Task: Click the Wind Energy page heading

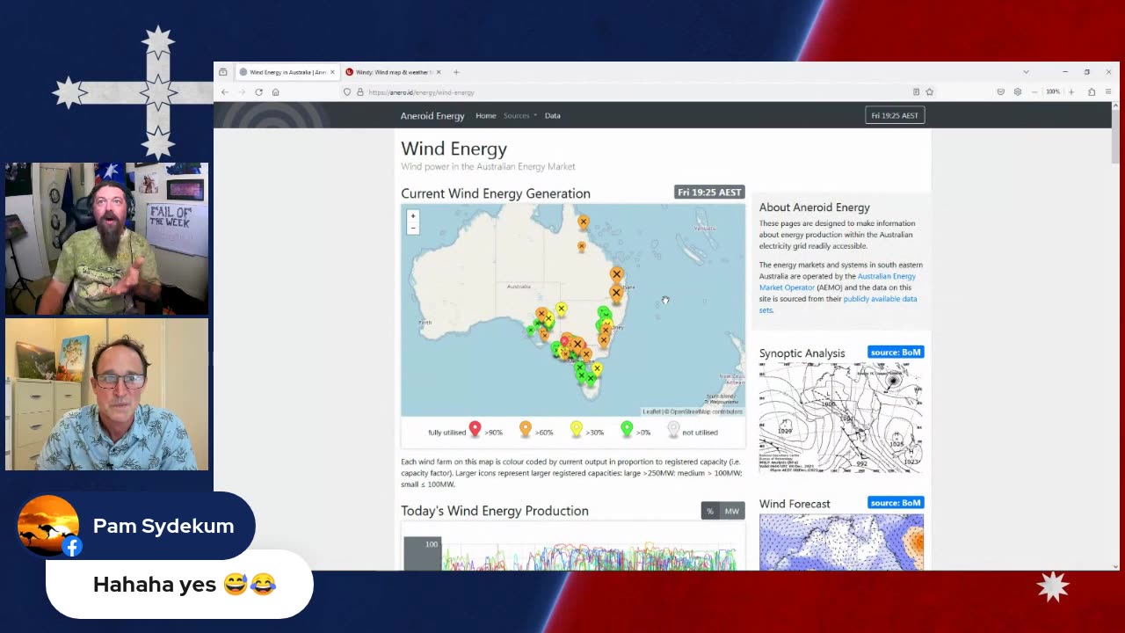Action: [x=454, y=149]
